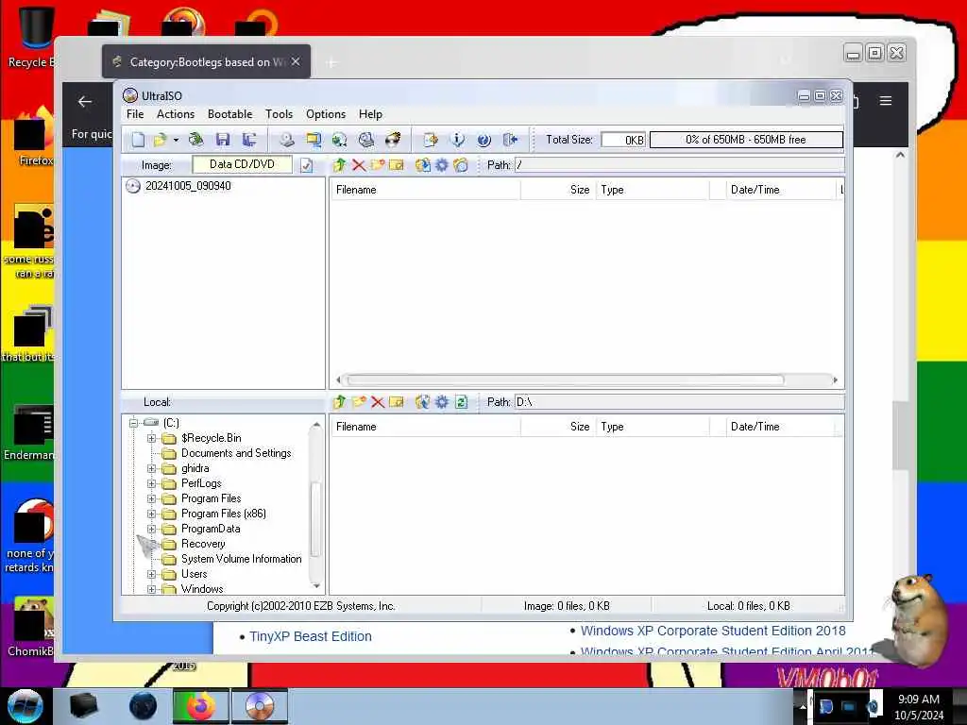Click the horizontal scrollbar in image file list
Image resolution: width=967 pixels, height=725 pixels.
(x=566, y=379)
